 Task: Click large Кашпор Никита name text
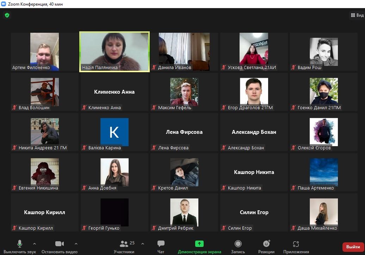click(254, 172)
